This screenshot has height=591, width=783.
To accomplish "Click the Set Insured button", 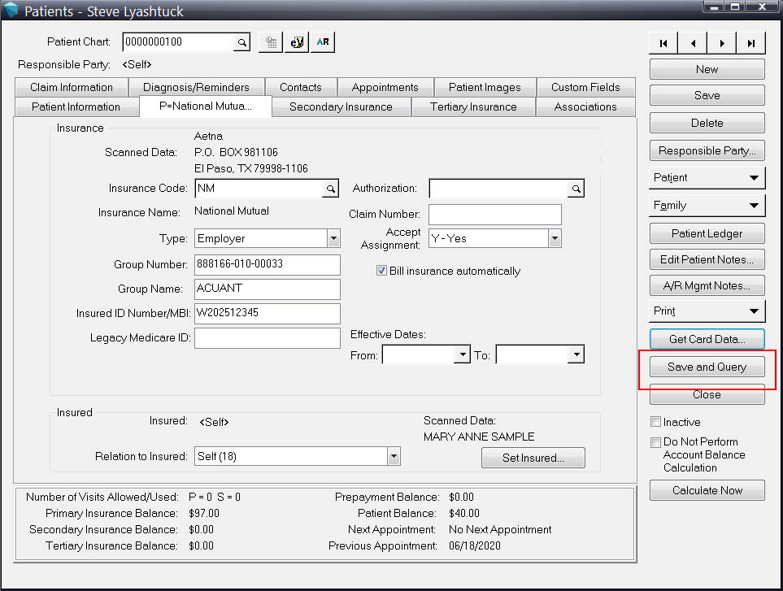I will coord(533,458).
